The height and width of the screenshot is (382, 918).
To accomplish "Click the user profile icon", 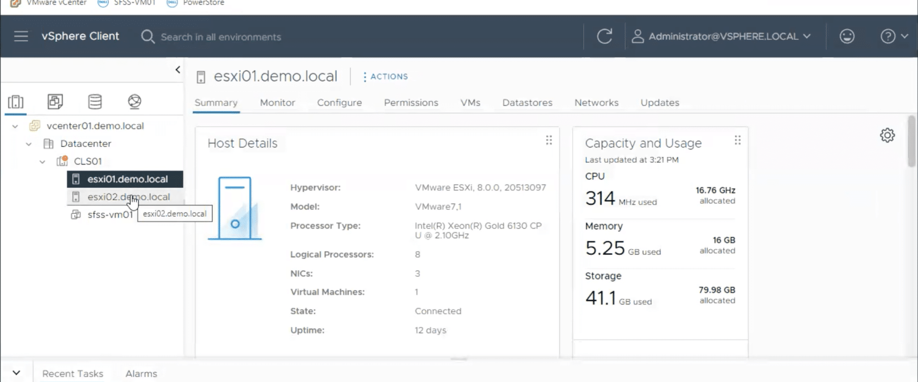I will (637, 36).
